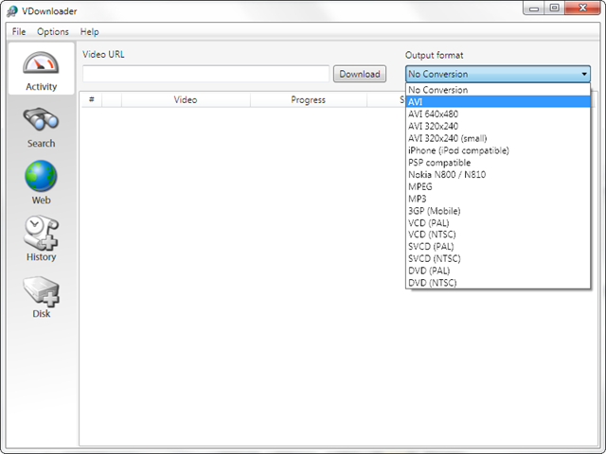Image resolution: width=606 pixels, height=454 pixels.
Task: Select MP3 output format
Action: click(x=498, y=199)
